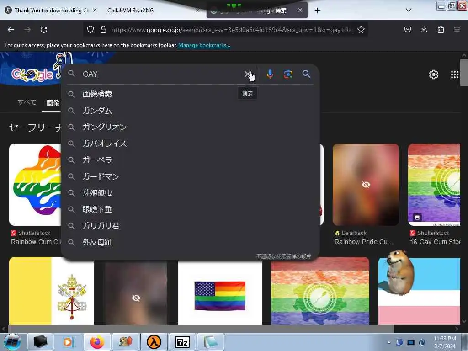Screen dimensions: 468x351
Task: Save page to Pocket
Action: tap(407, 29)
